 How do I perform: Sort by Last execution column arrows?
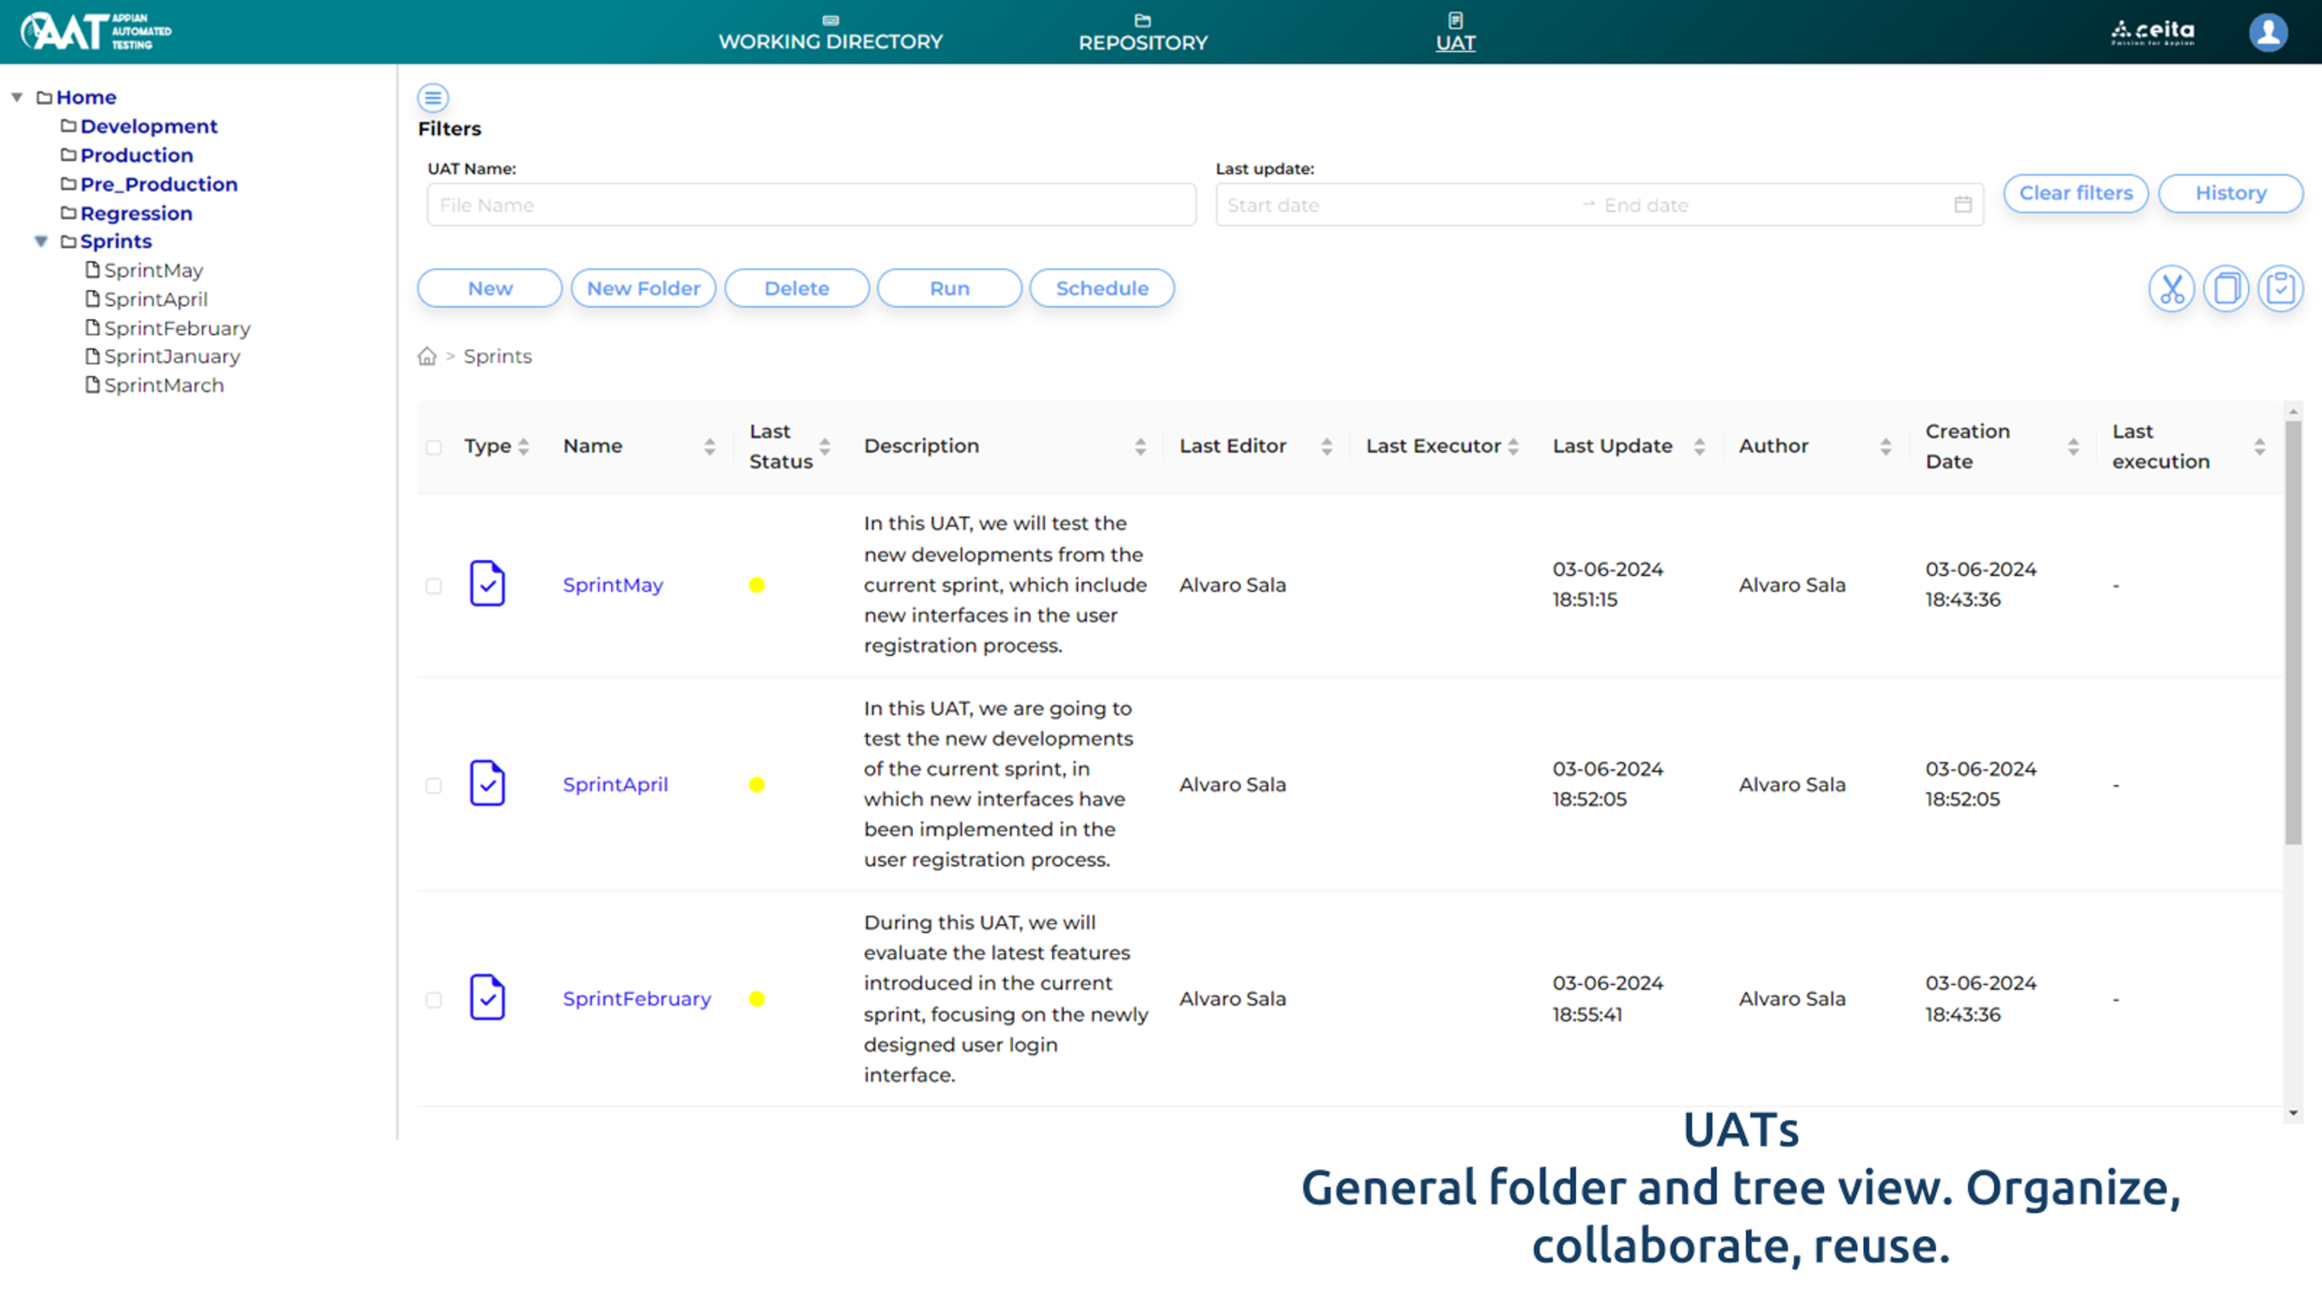[2260, 446]
